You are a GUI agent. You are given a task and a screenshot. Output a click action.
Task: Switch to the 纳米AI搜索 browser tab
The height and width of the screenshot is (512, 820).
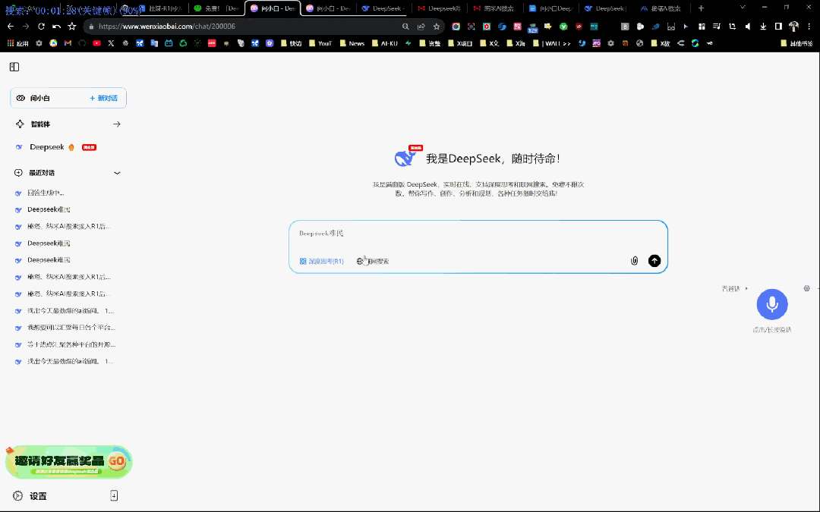(x=494, y=8)
